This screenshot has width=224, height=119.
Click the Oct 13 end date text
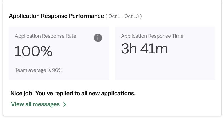(x=132, y=16)
